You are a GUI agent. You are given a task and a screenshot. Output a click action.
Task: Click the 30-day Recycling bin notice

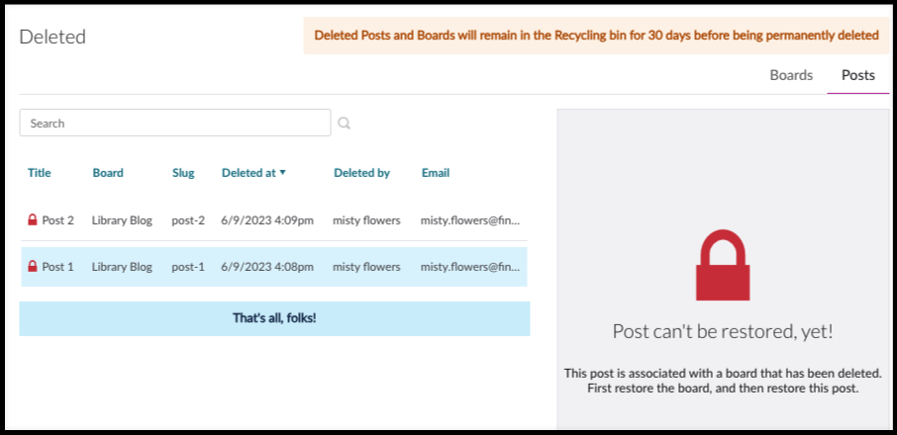(597, 36)
